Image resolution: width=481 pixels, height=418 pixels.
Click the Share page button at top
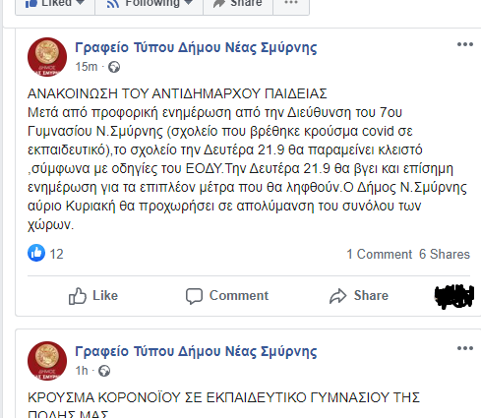tap(238, 7)
